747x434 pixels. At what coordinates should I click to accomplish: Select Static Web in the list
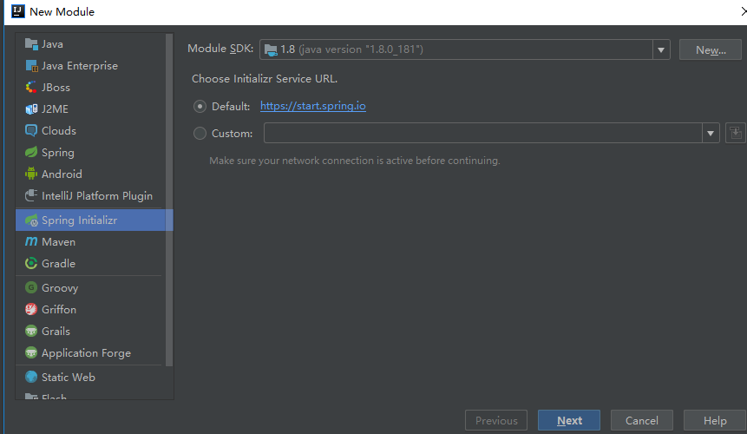(x=90, y=377)
